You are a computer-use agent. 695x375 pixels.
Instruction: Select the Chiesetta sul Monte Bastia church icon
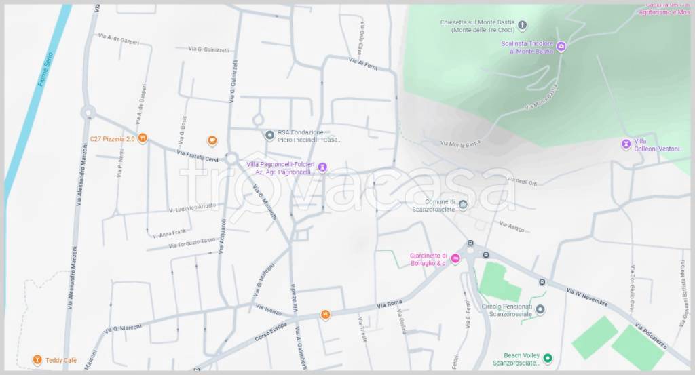click(x=522, y=26)
